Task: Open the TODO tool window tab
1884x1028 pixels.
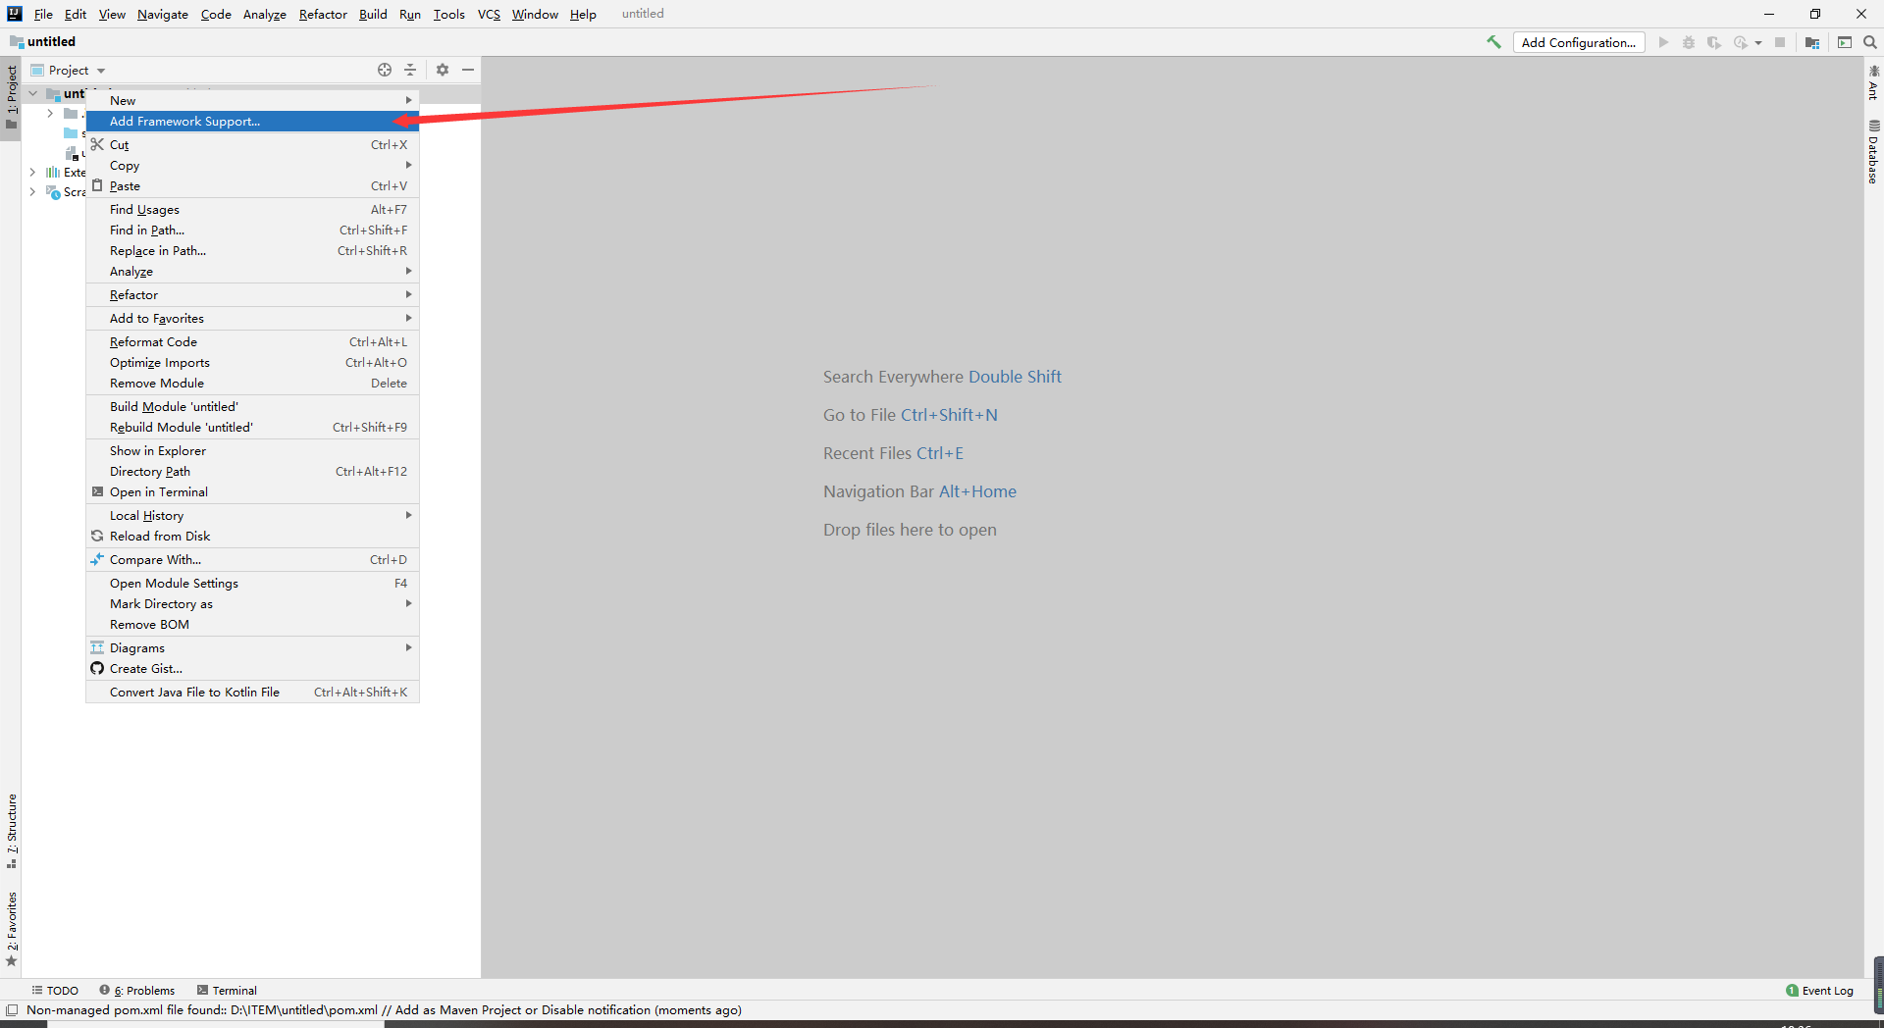Action: pyautogui.click(x=55, y=991)
